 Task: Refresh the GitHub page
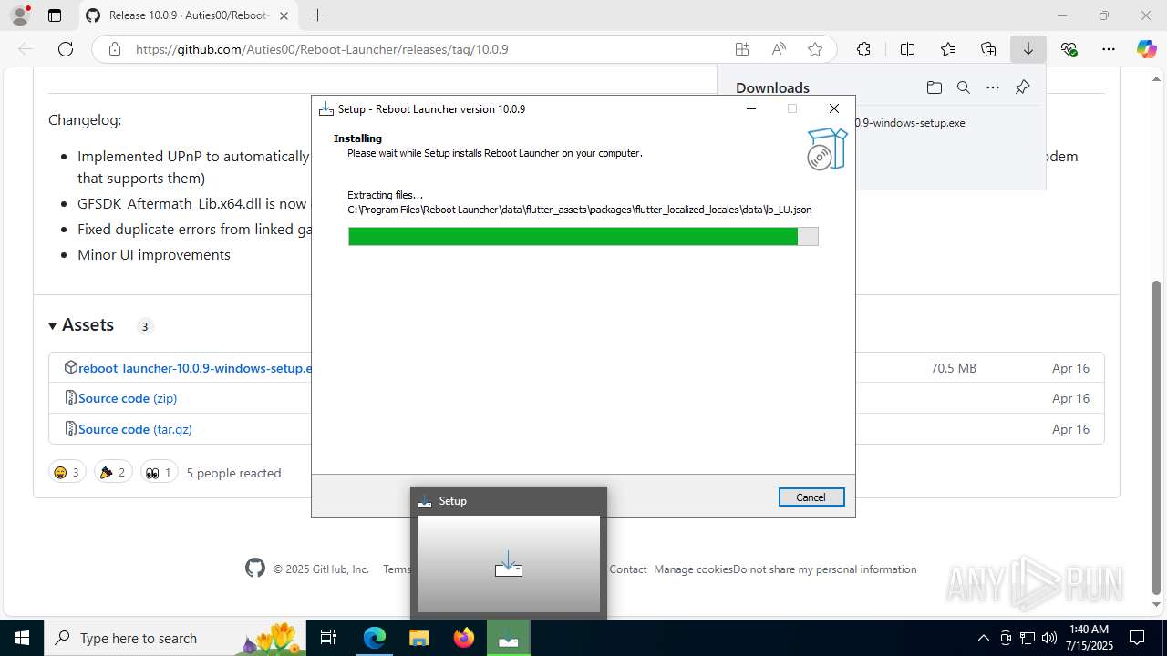(x=66, y=49)
